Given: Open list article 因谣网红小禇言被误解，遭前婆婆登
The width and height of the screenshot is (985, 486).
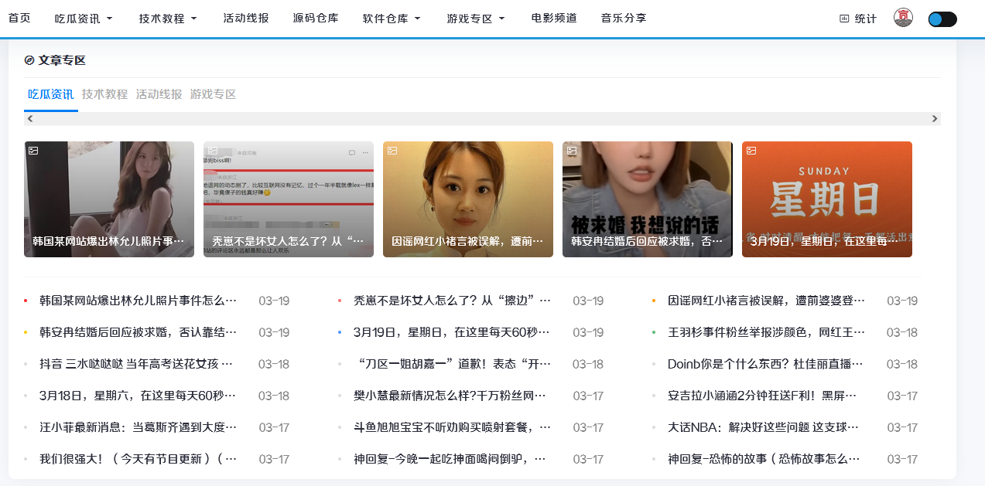Looking at the screenshot, I should pos(766,301).
